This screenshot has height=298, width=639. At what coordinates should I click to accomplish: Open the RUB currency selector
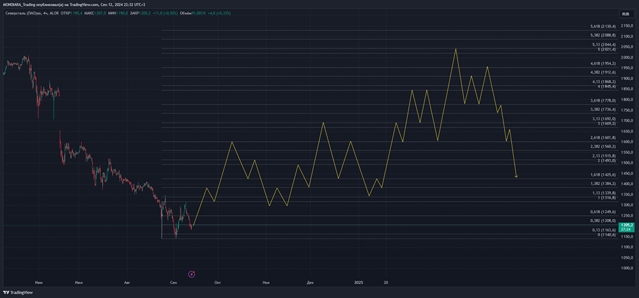coord(624,13)
